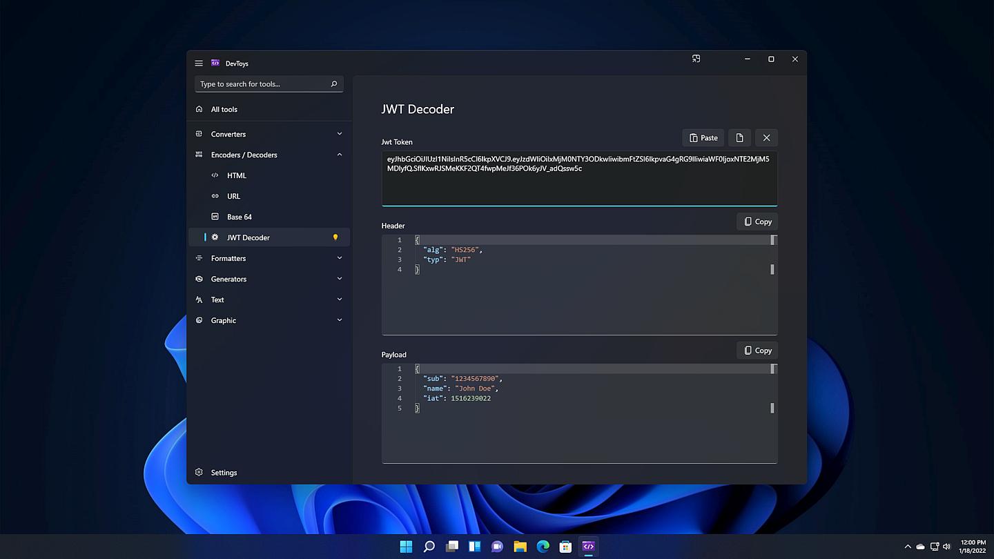Expand the Formatters category
Image resolution: width=994 pixels, height=559 pixels.
coord(269,258)
